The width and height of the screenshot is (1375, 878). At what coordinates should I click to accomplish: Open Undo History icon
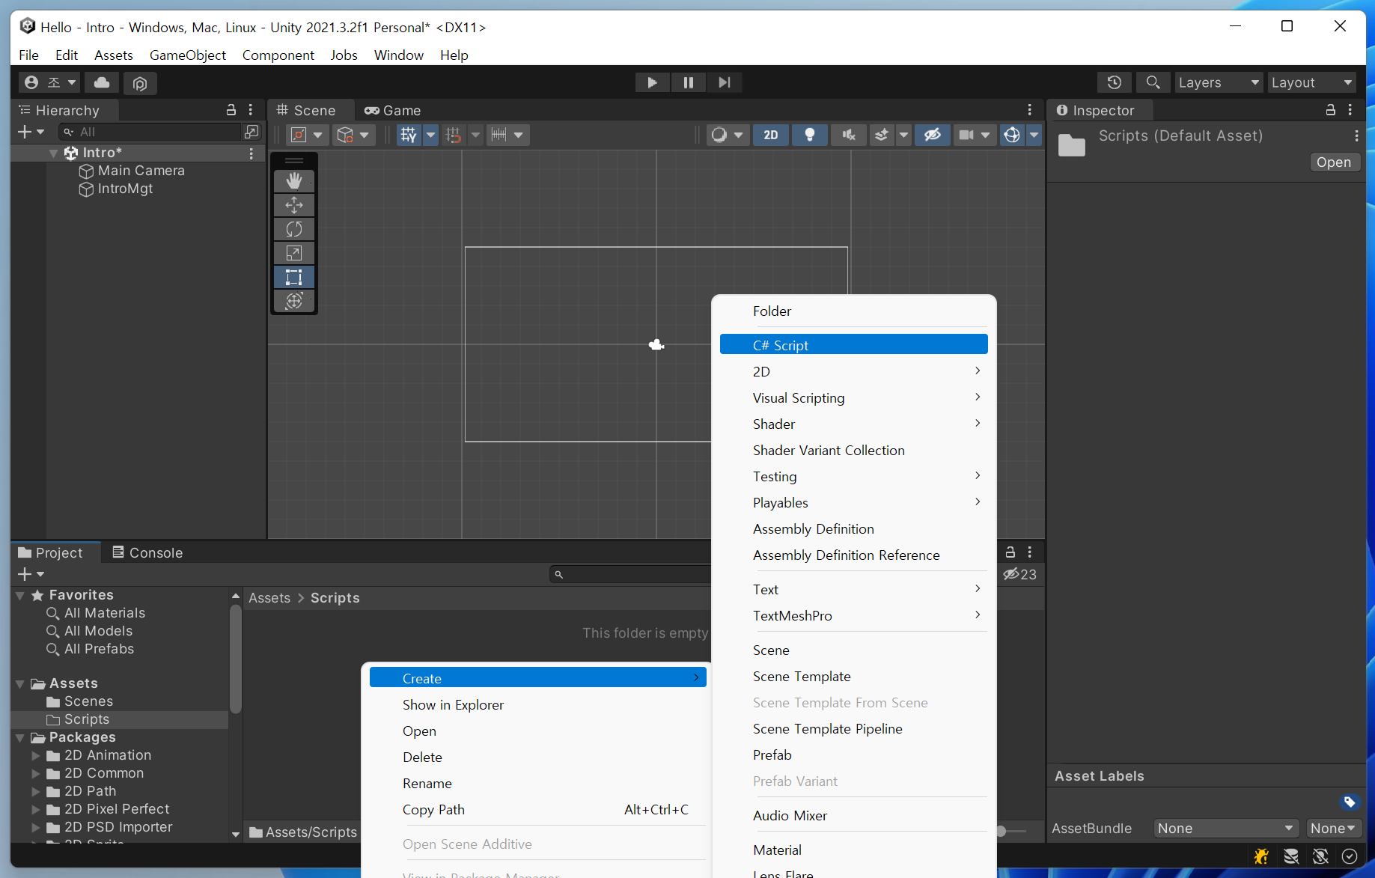[1115, 82]
